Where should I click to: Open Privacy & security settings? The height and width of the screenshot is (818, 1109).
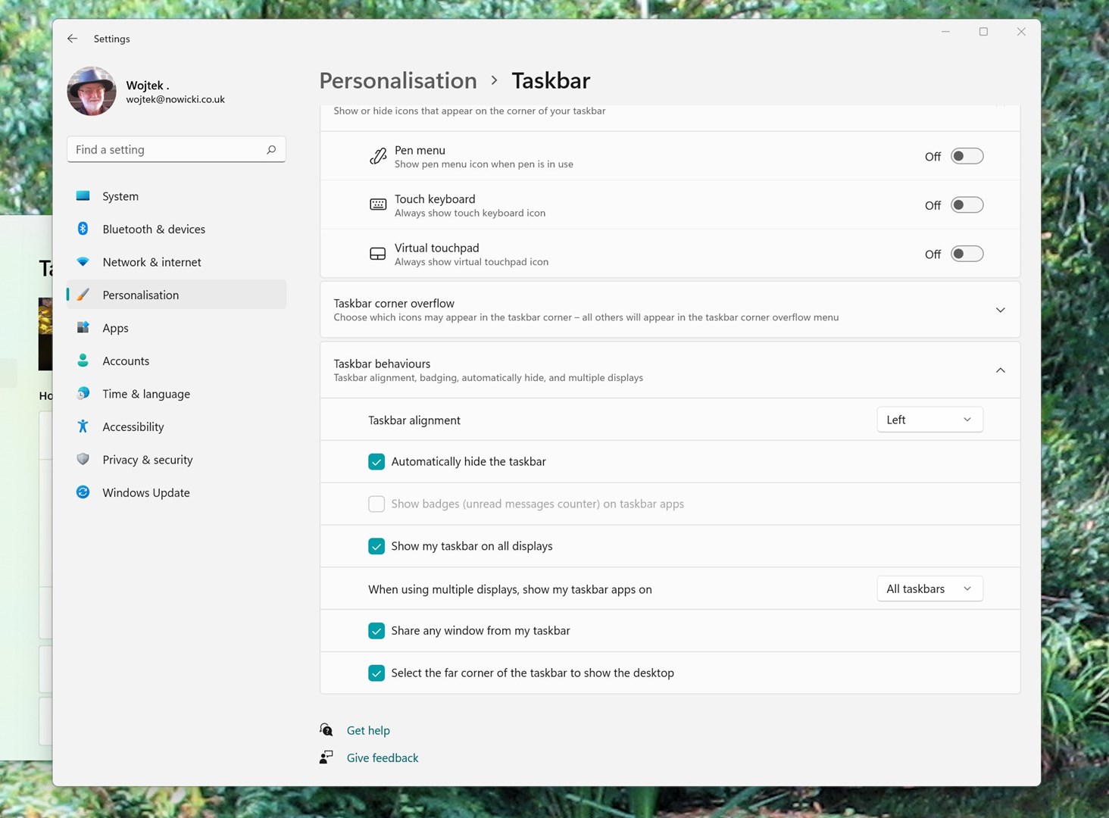177,460
